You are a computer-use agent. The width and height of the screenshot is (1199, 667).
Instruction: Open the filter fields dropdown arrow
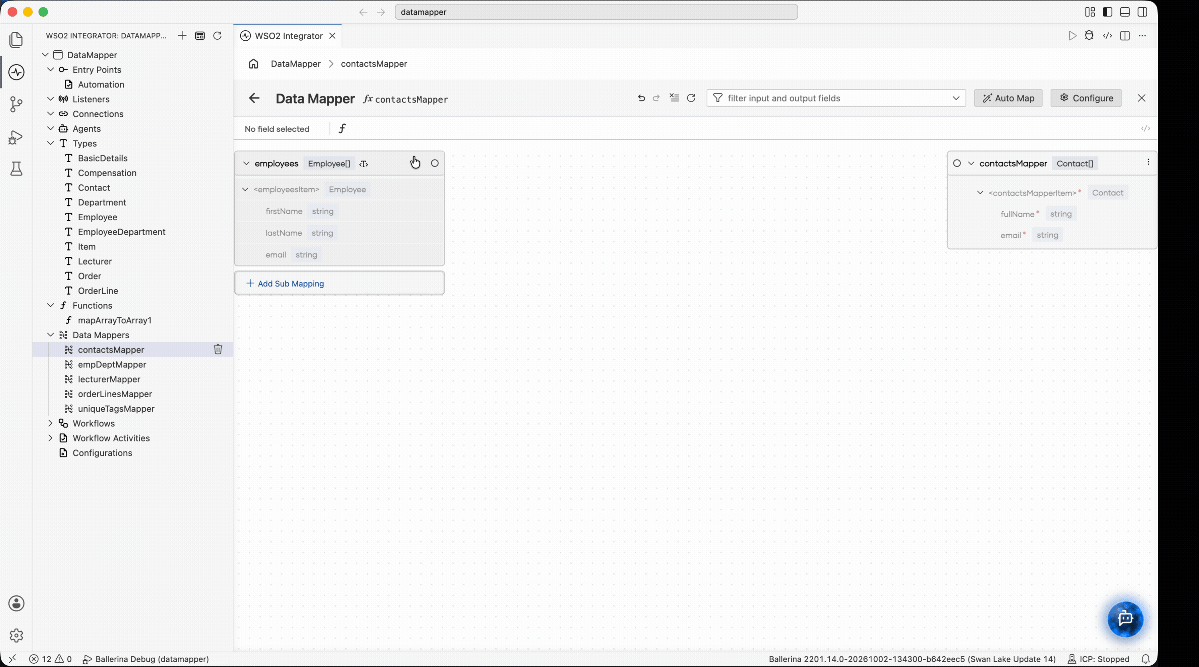click(956, 98)
